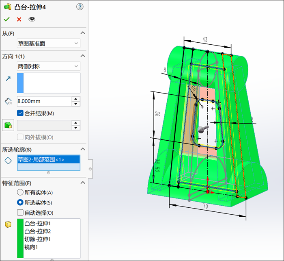Screen dimensions: 284x261
Task: Click the solid bodies yellow cube icon
Action: click(x=8, y=224)
